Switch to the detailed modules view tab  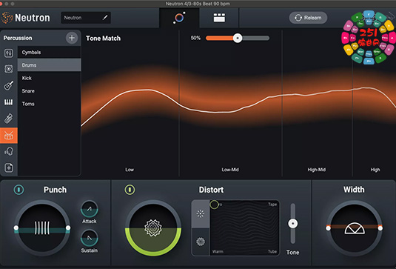(219, 18)
